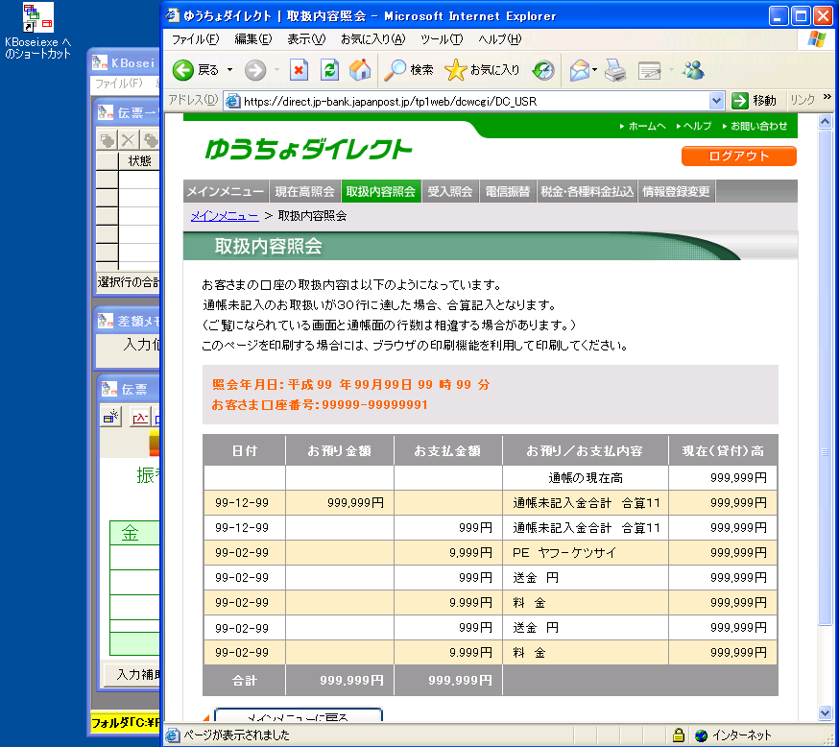839x747 pixels.
Task: Click the 状態 column header in KBosei grid
Action: [139, 160]
